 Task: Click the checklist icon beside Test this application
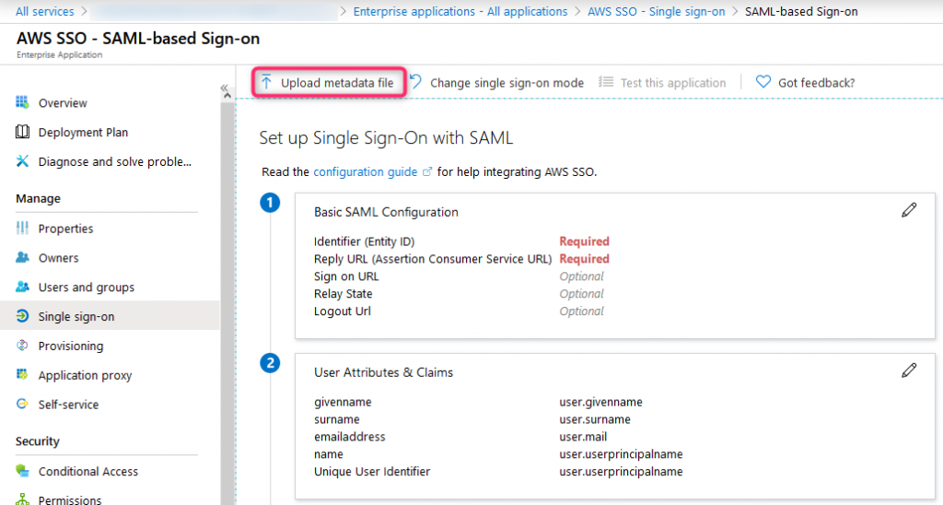click(x=606, y=82)
